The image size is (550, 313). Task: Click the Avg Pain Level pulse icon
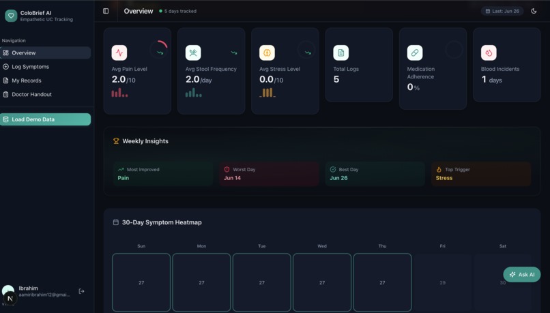(x=119, y=53)
